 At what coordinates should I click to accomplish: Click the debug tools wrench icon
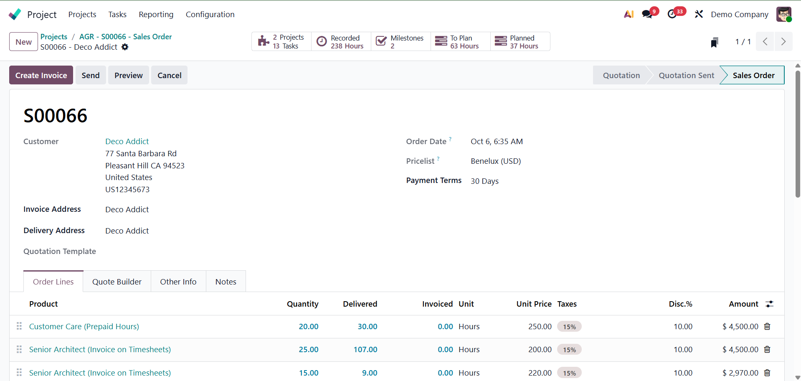tap(699, 14)
